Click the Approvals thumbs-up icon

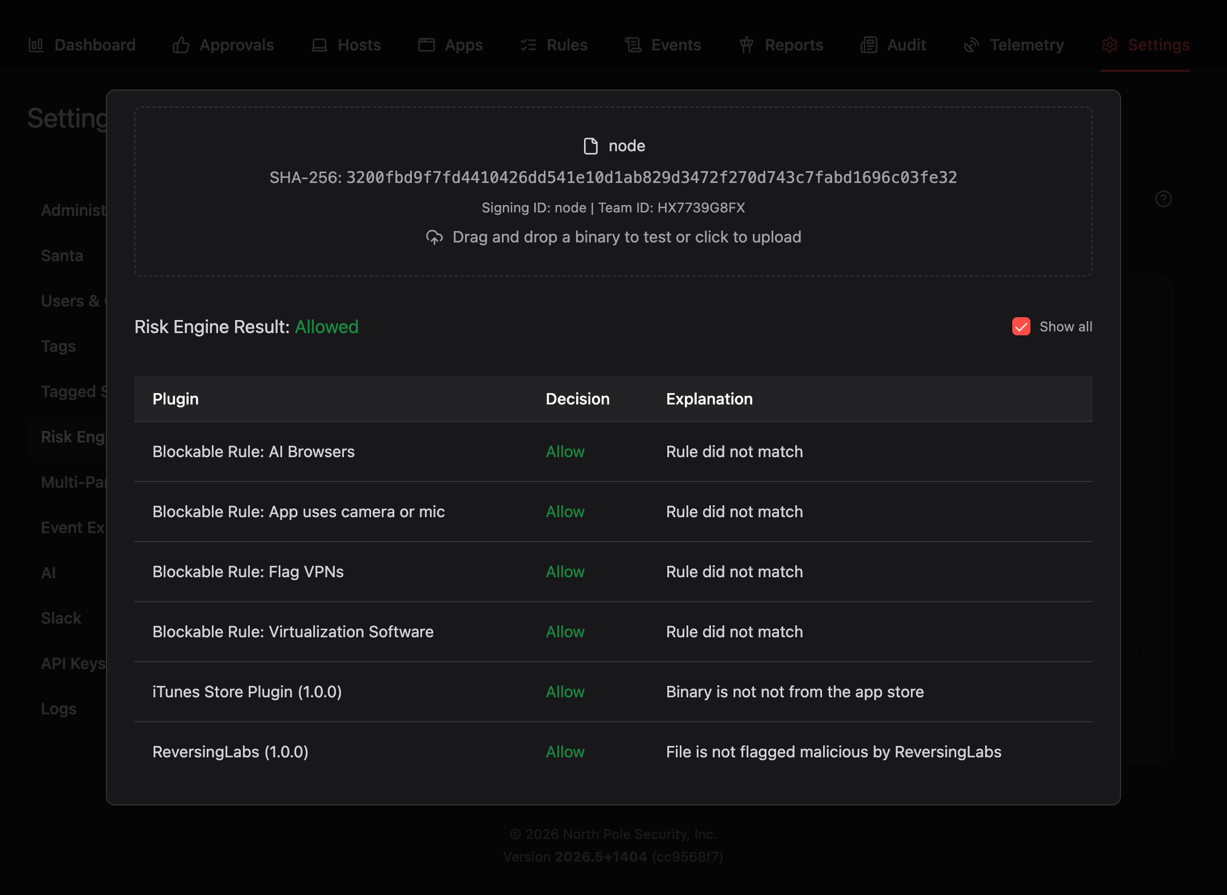[x=181, y=45]
